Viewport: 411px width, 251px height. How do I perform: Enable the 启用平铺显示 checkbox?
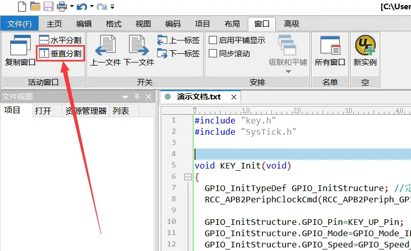coord(213,40)
